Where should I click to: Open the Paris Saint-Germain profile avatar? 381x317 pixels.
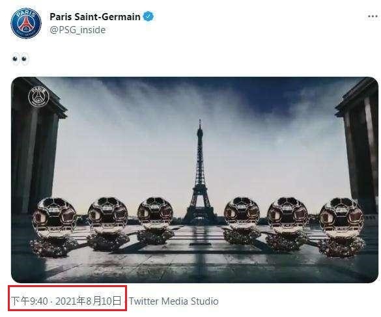tap(26, 23)
